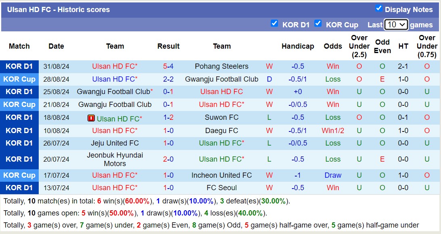Select the Daegu FC team link

tap(222, 131)
